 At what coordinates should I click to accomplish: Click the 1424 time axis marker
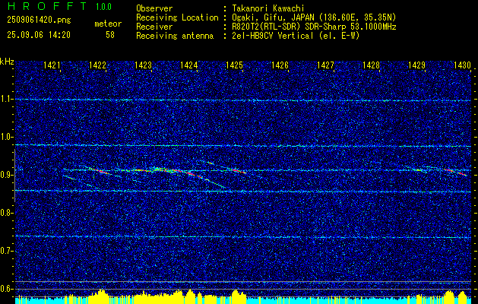tap(188, 65)
